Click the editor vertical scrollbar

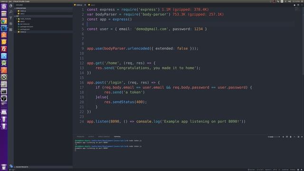tap(303, 41)
